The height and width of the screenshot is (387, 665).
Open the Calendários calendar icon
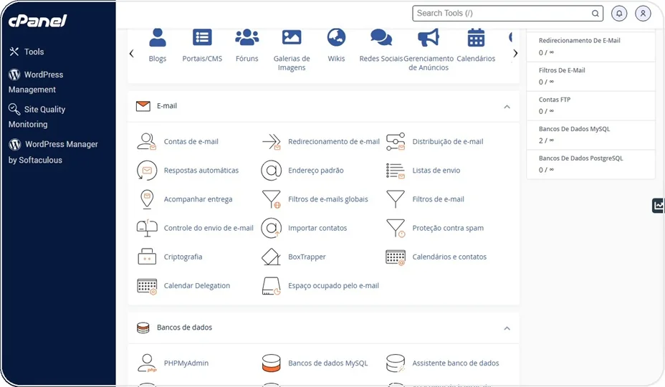tap(476, 37)
